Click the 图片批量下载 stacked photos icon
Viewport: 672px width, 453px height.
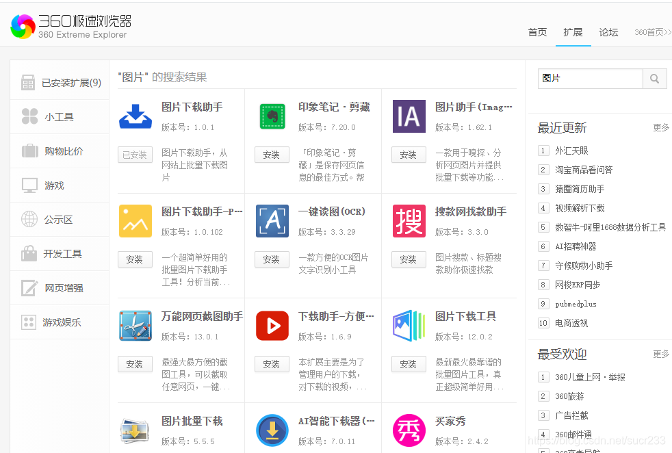135,430
